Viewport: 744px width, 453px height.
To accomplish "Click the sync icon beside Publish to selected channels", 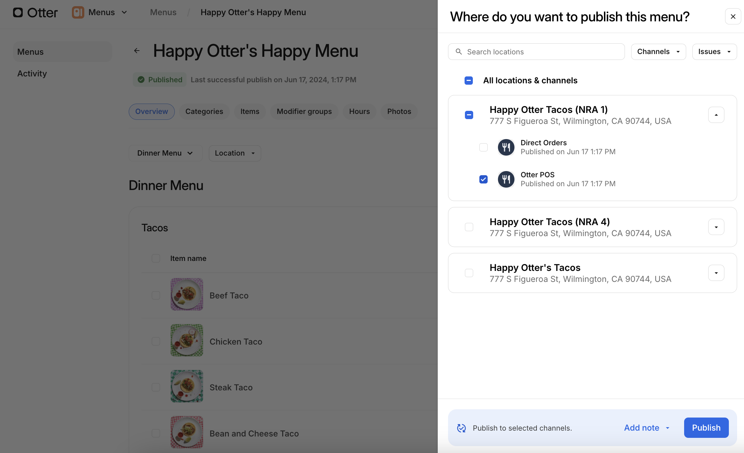I will tap(461, 428).
